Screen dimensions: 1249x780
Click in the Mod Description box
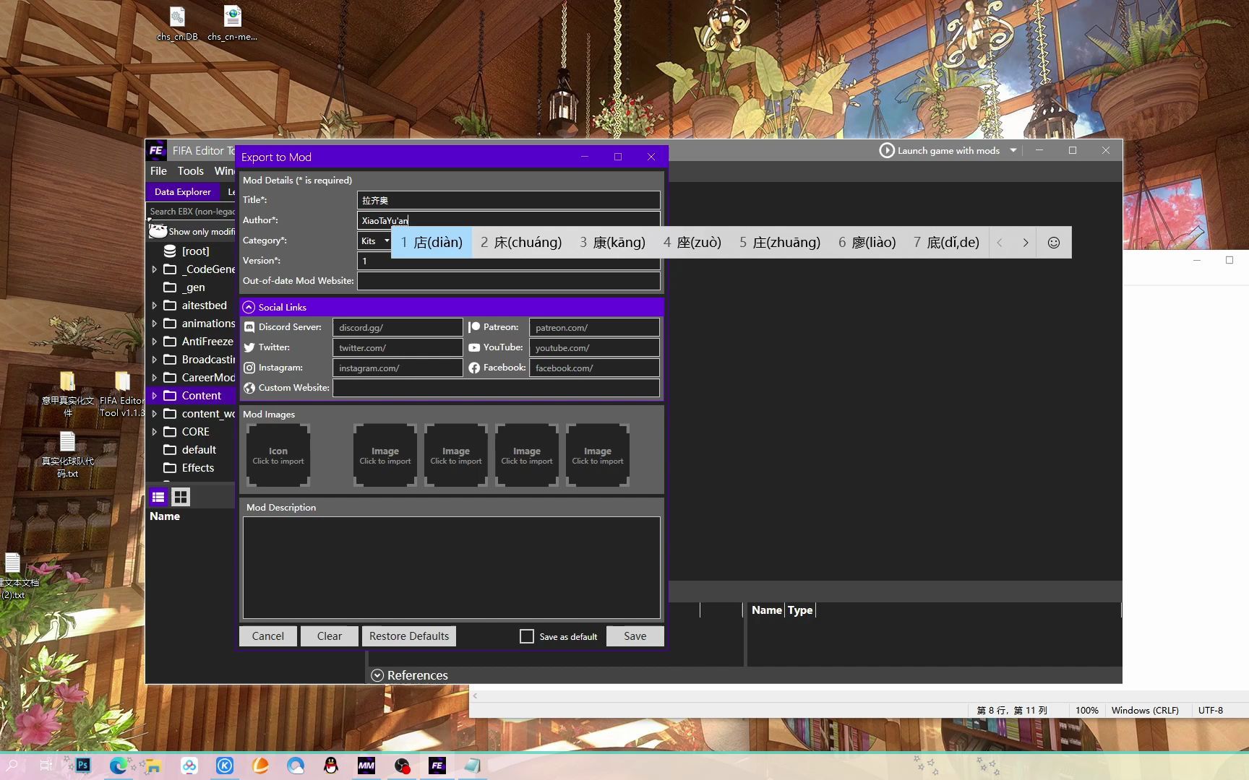451,568
